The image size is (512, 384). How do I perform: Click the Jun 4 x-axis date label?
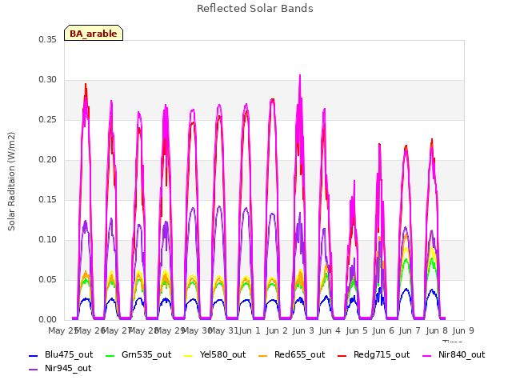point(330,330)
